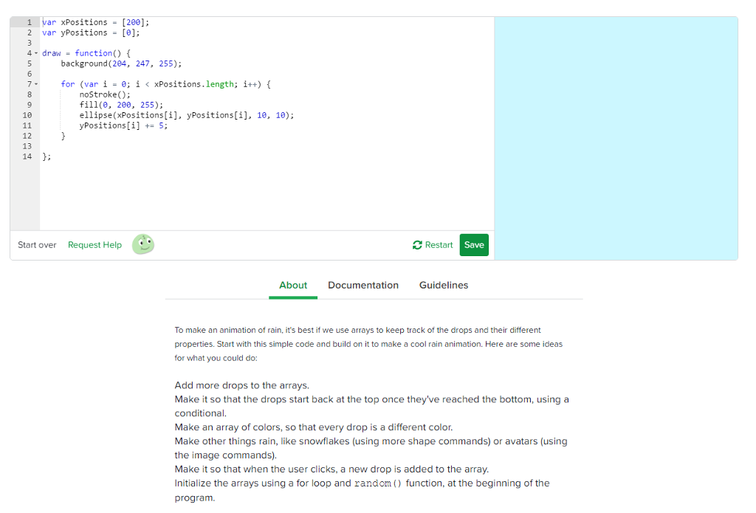Click the light blue canvas output area

616,138
